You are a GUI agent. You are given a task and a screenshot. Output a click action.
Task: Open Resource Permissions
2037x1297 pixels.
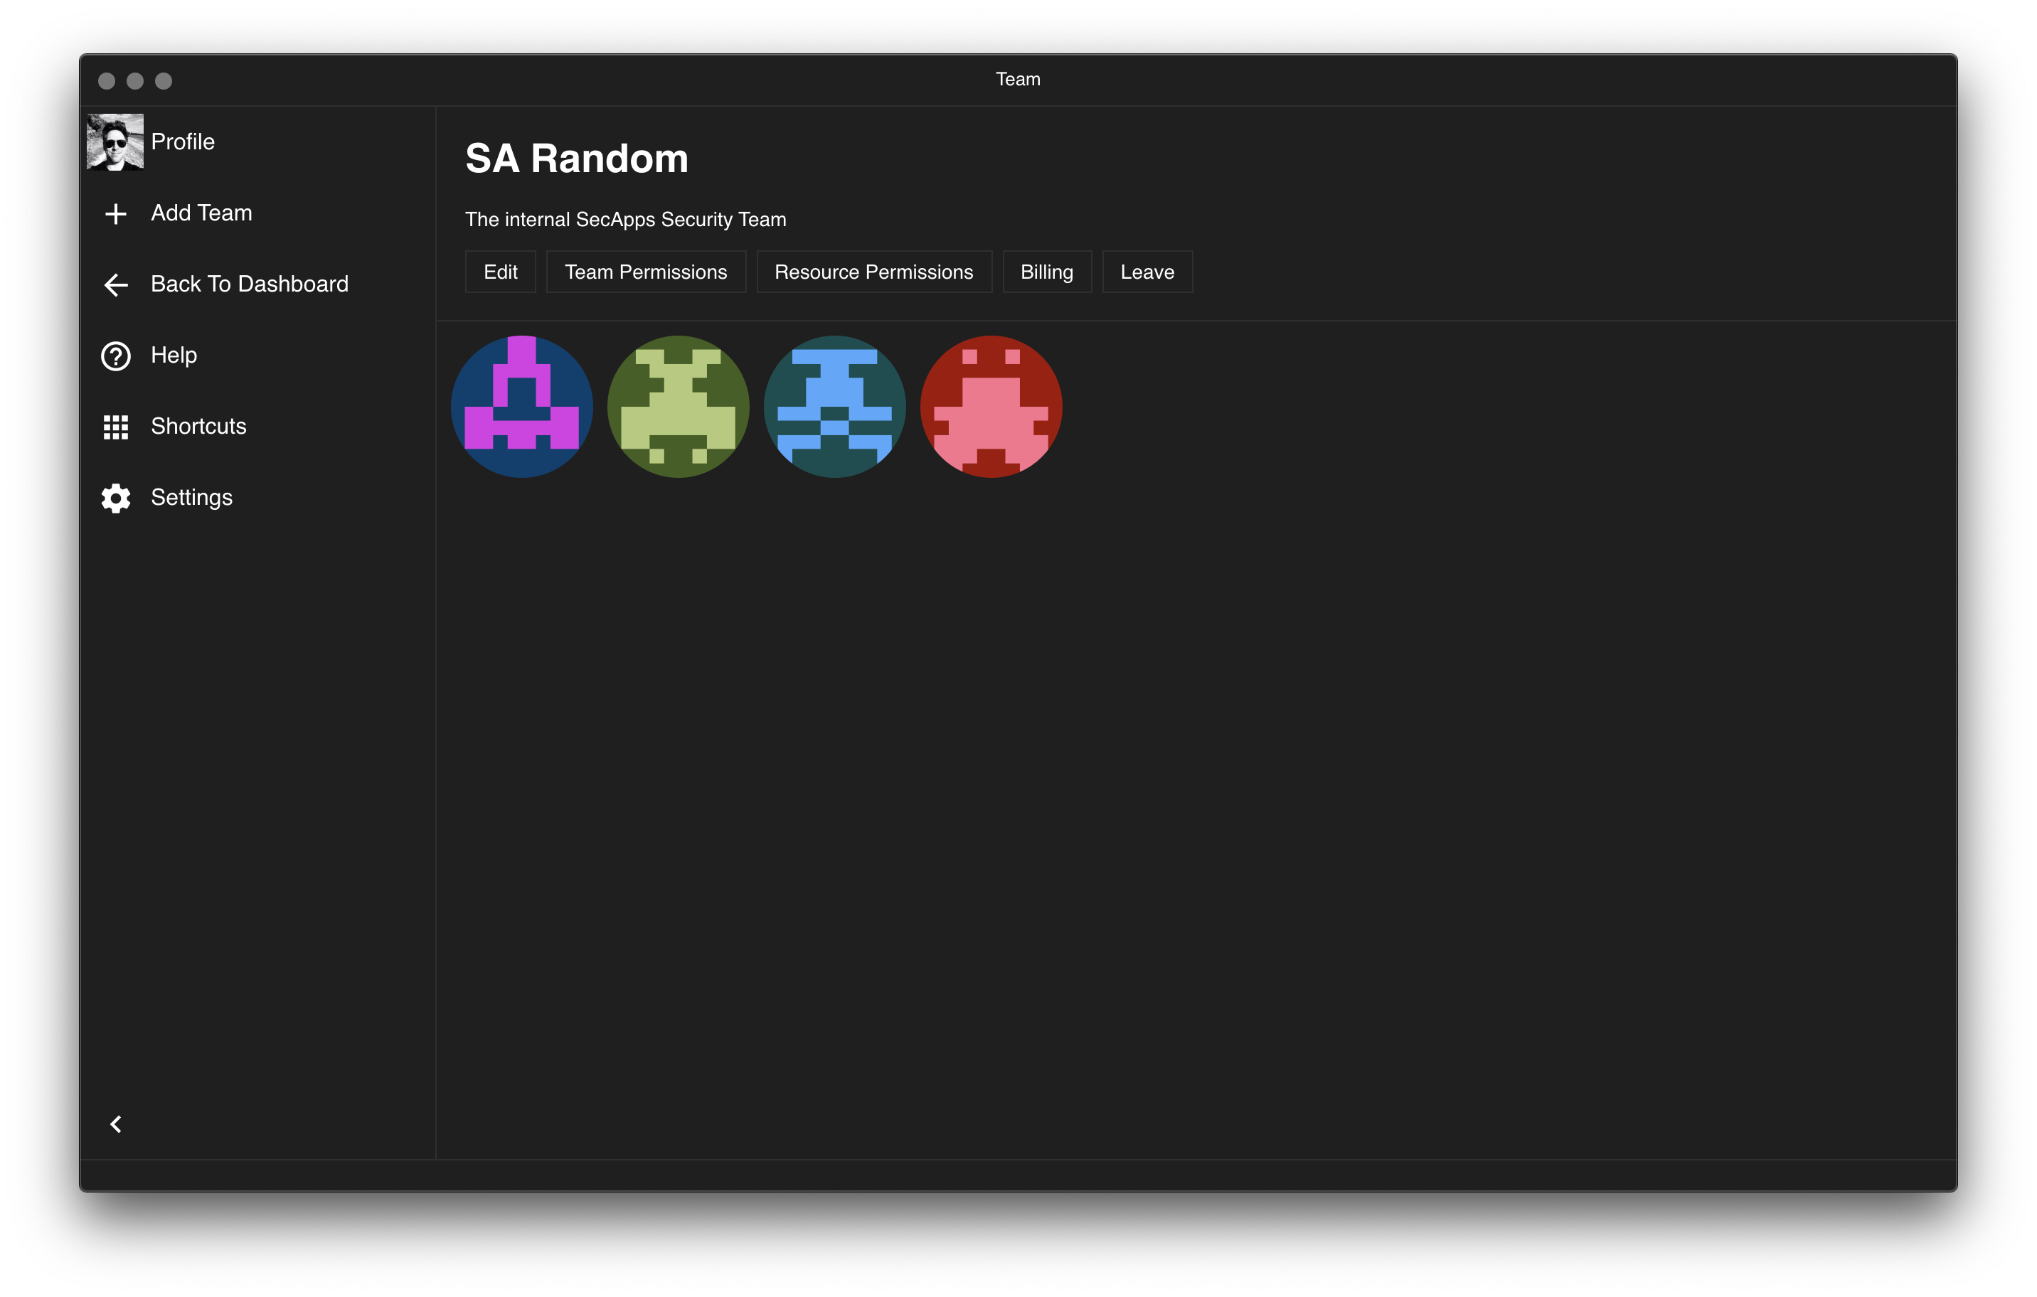(873, 272)
